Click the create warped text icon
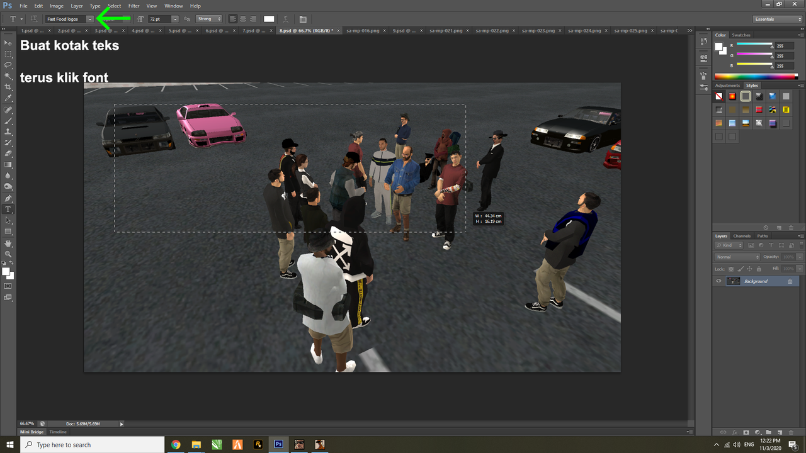 tap(286, 19)
